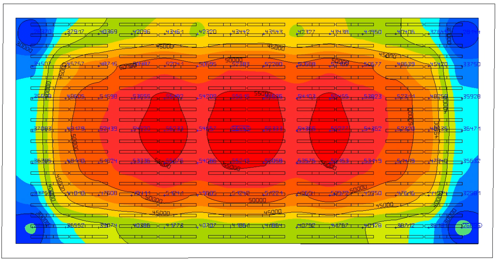The image size is (498, 262).
Task: Click the value label 36552
Action: pos(75,225)
